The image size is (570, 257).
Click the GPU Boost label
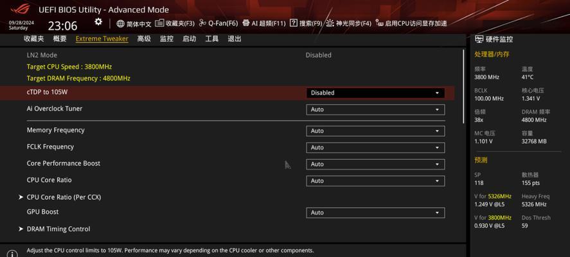[42, 211]
